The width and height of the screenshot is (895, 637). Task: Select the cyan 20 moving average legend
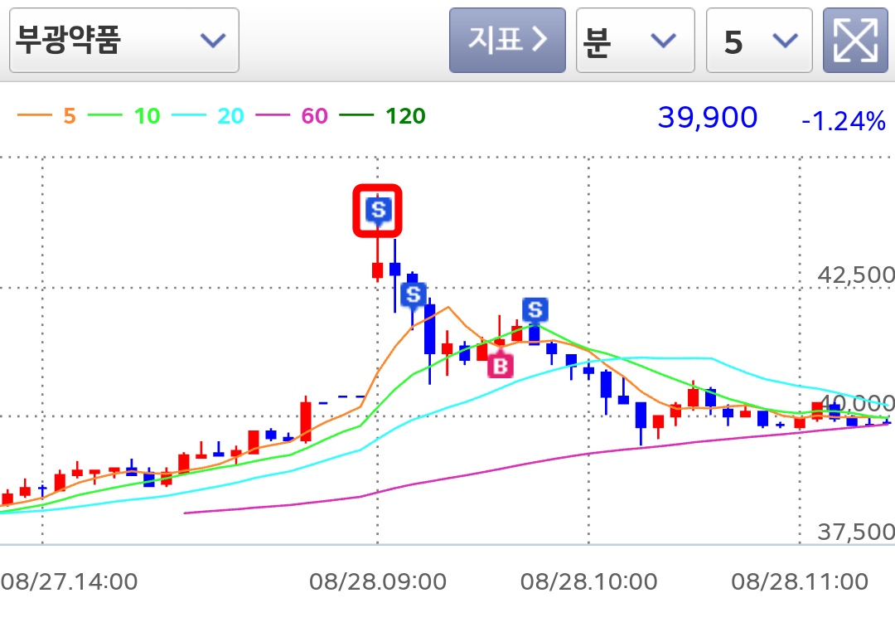(208, 116)
